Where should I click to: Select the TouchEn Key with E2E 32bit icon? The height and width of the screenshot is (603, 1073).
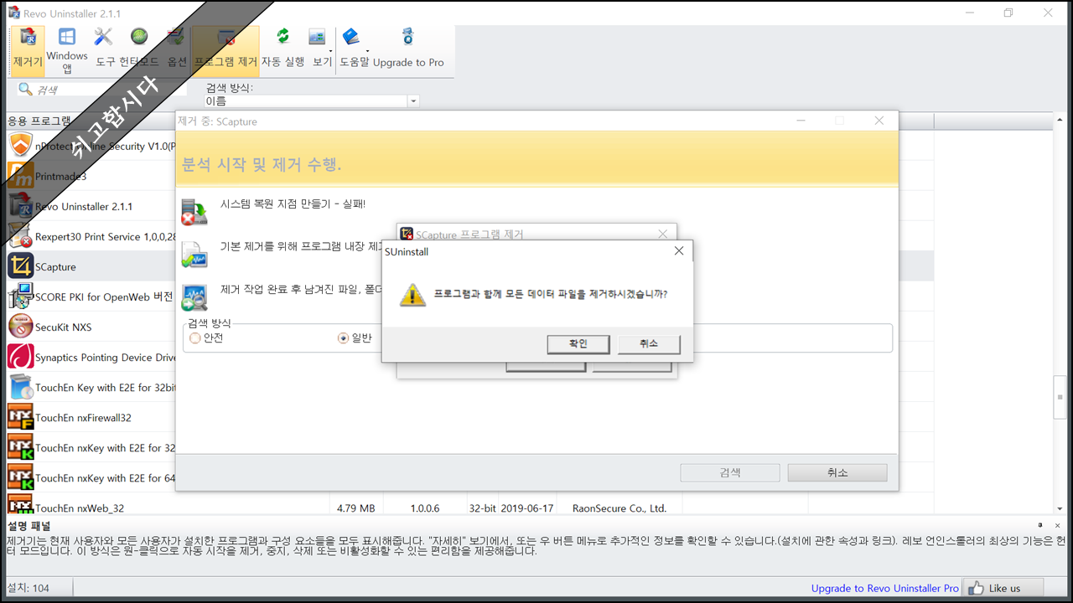(x=21, y=387)
